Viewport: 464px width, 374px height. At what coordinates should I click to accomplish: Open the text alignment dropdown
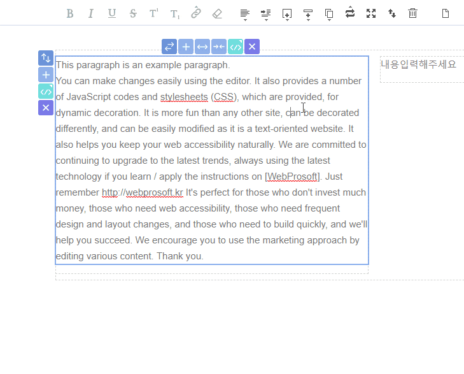tap(244, 13)
